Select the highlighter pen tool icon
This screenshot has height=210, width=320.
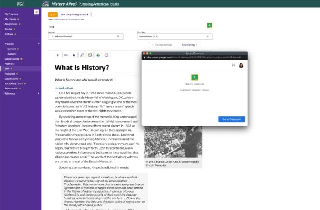coord(81,55)
